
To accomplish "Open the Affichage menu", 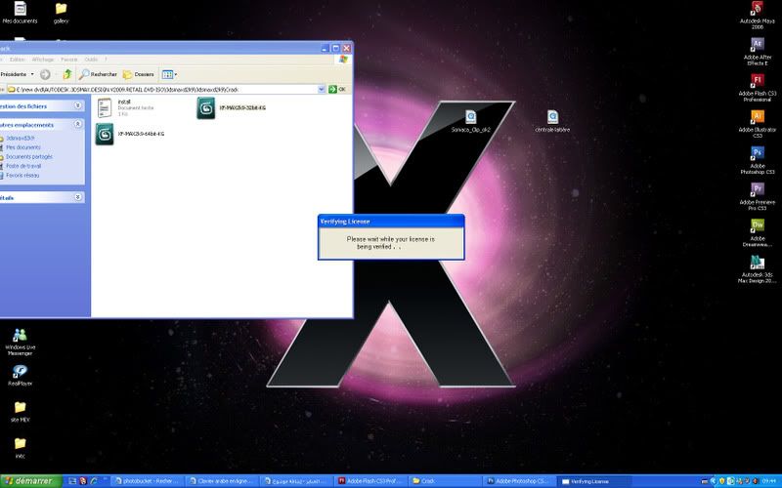I will pyautogui.click(x=42, y=60).
